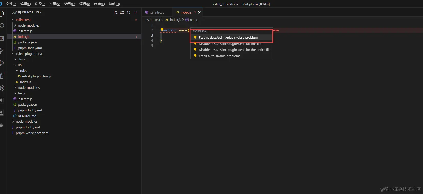
Task: Open .eslintrc.js inside eslint_test
Action: (x=74, y=31)
